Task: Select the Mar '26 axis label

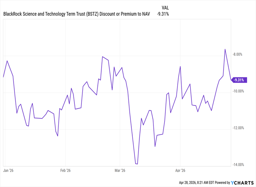Action: point(119,170)
